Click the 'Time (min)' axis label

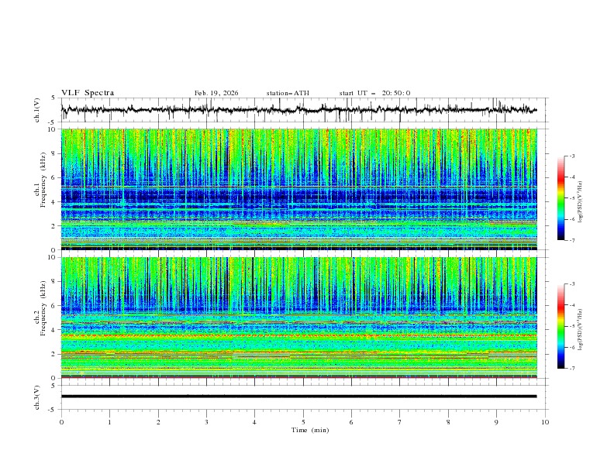click(x=310, y=430)
